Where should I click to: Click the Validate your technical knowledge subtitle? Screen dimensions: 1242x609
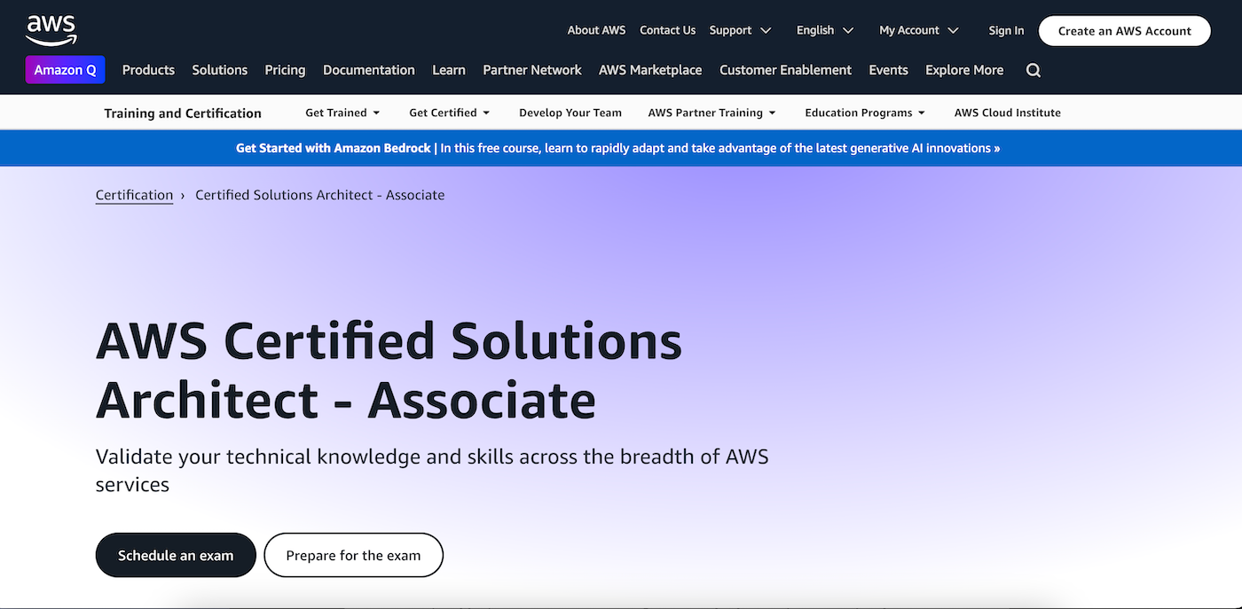(x=432, y=470)
